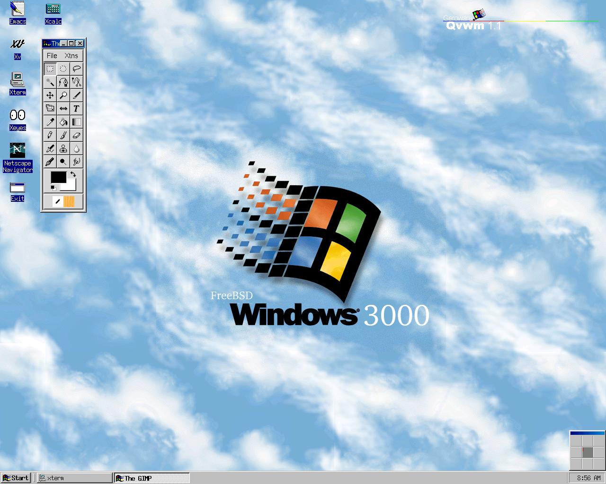Image resolution: width=606 pixels, height=484 pixels.
Task: Select the Dodge and Burn tool
Action: click(x=63, y=161)
